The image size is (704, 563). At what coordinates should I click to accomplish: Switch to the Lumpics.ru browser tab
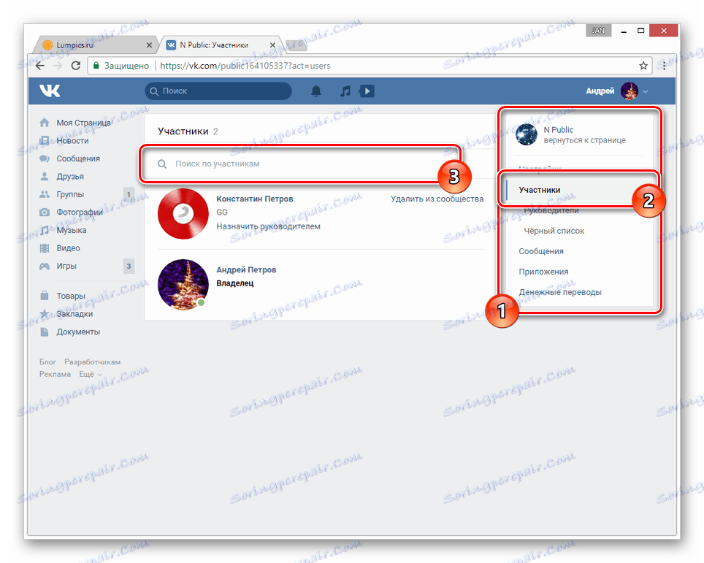[x=96, y=45]
